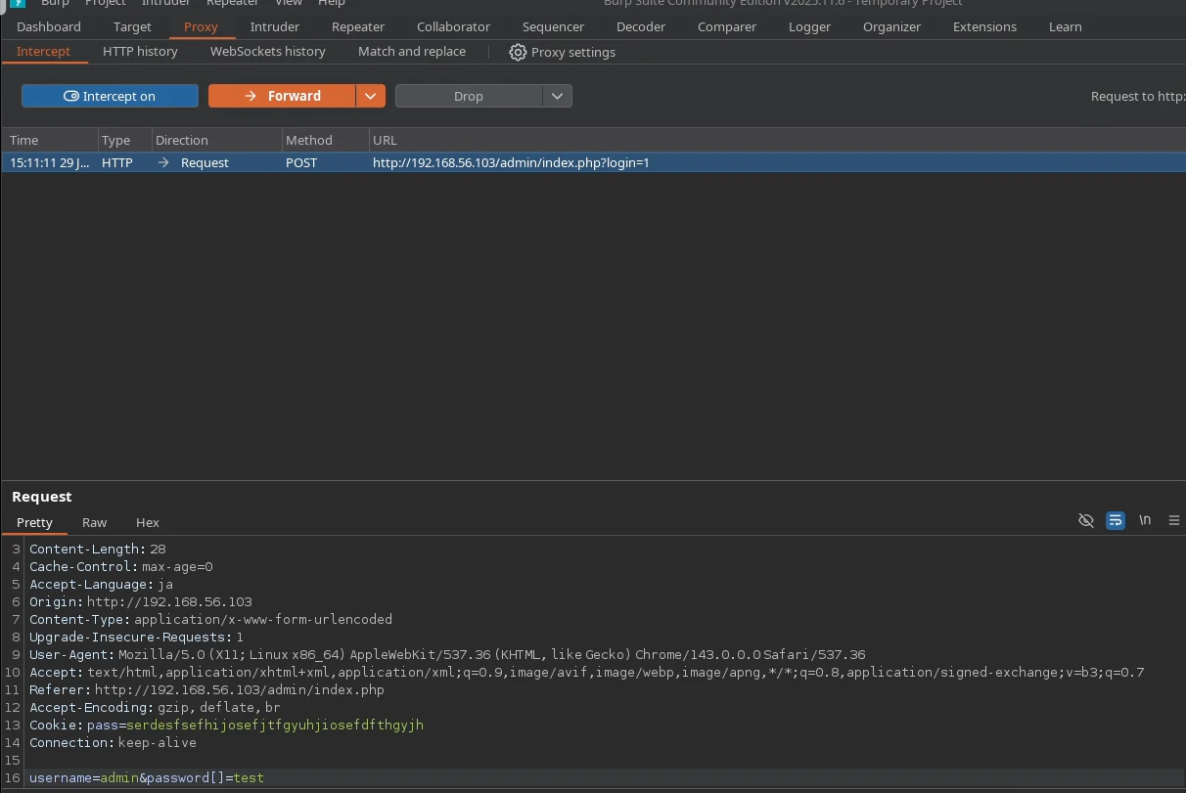Click the Accept-Language: ja line
Screen dimensions: 1186x793
[x=101, y=585]
